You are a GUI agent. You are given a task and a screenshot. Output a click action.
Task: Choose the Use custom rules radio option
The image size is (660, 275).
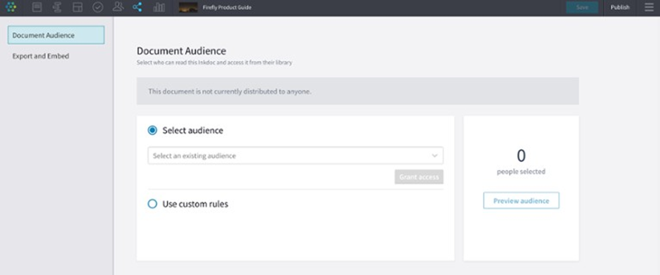(152, 204)
